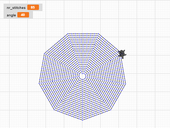Click the top-left corner of the outer polygon
Image resolution: width=170 pixels, height=128 pixels.
(x=68, y=34)
